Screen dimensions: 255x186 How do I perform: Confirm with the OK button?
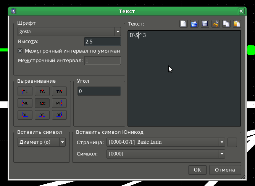(197, 170)
